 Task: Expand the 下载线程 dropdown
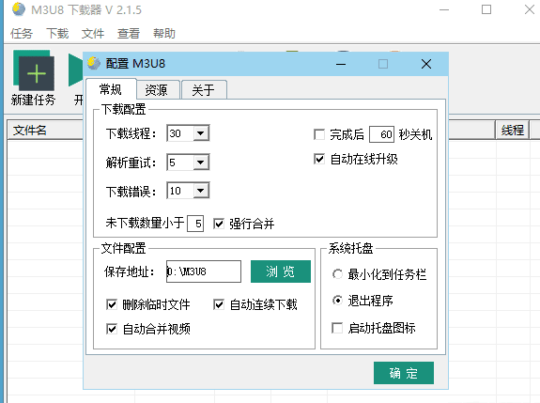coord(201,133)
